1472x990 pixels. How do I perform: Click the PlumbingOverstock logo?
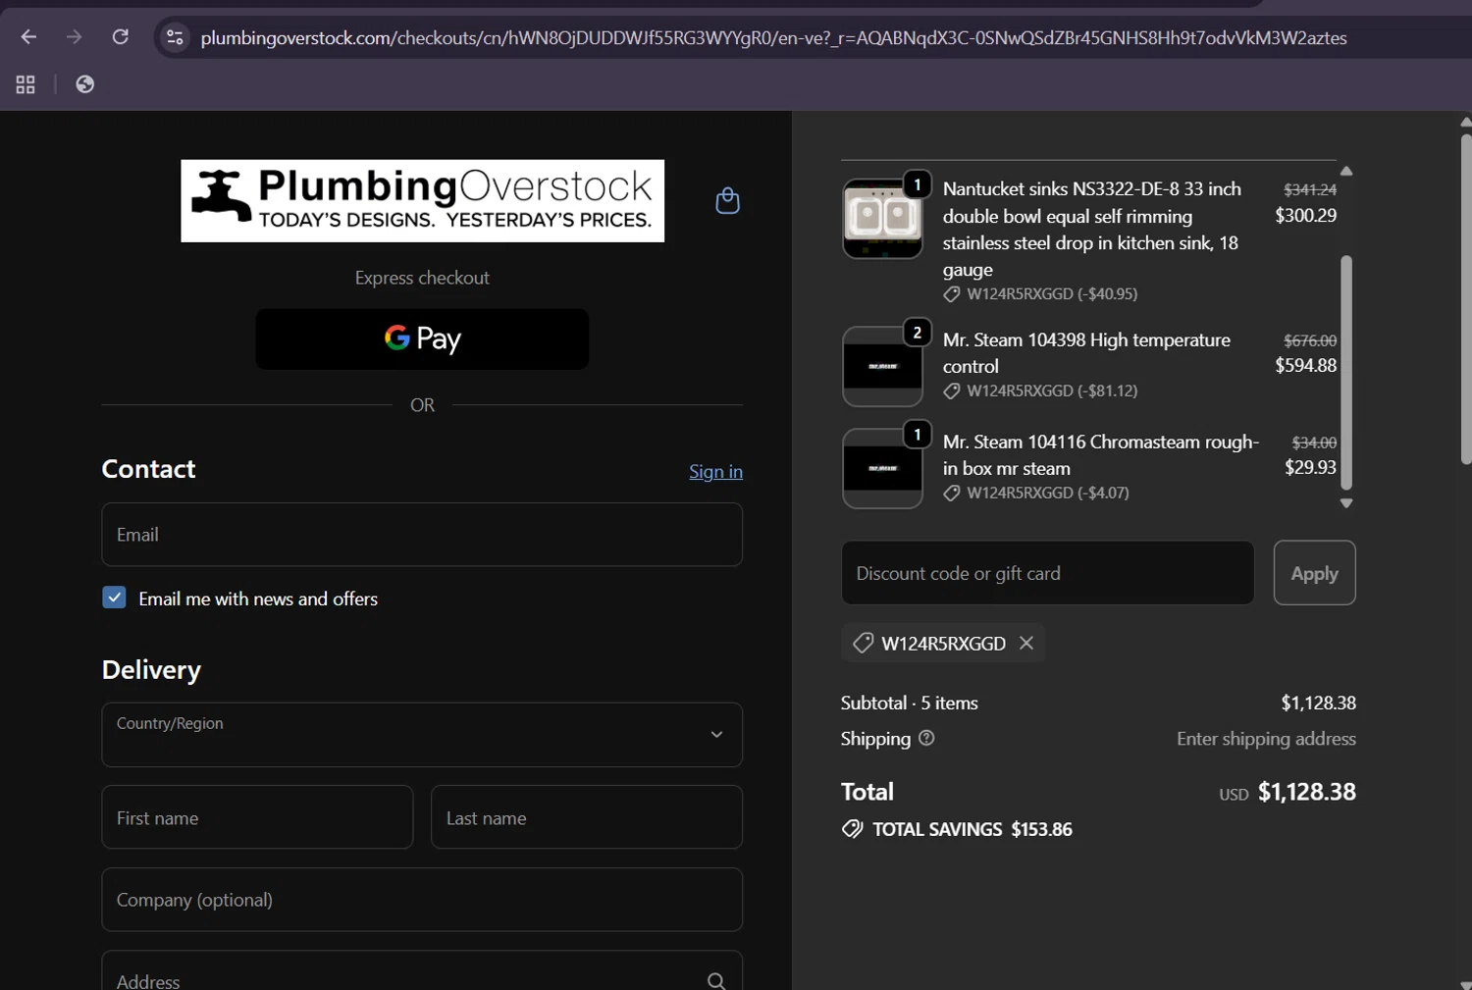tap(422, 201)
